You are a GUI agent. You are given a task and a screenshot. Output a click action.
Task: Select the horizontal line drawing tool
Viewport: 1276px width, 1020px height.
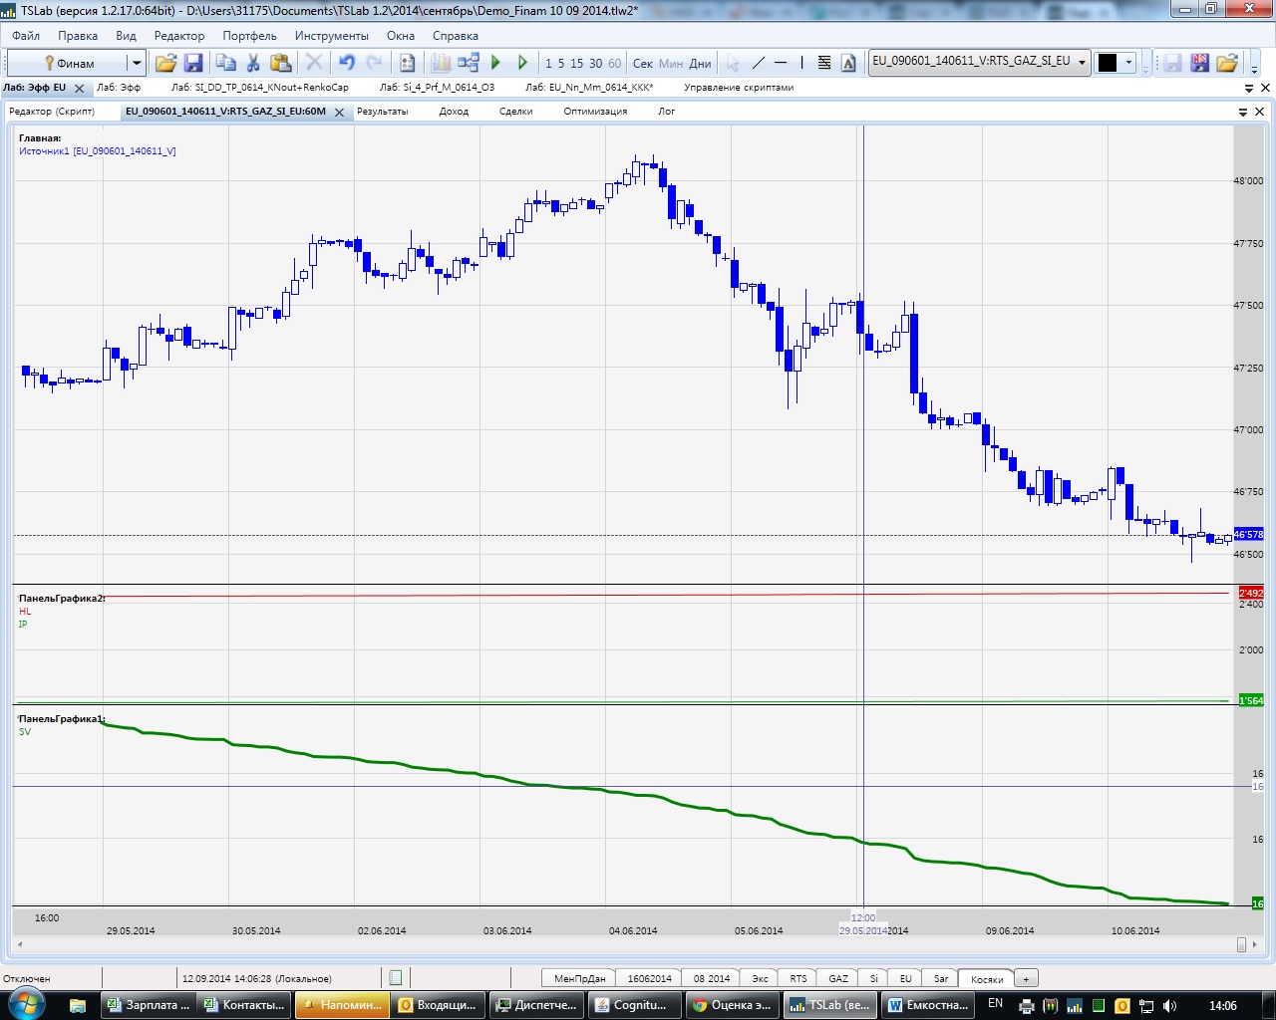point(781,63)
